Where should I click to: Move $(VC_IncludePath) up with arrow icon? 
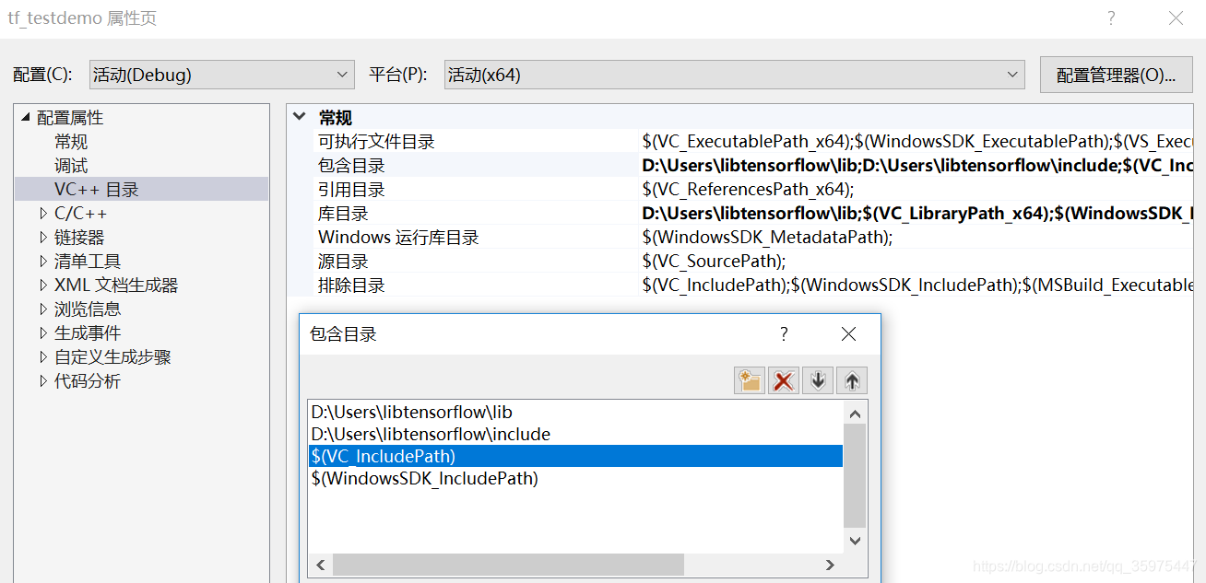click(851, 379)
